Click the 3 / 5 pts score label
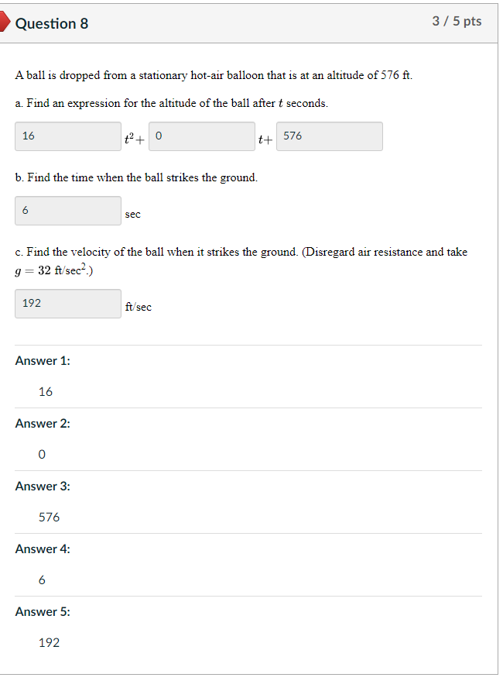Image resolution: width=503 pixels, height=681 pixels. (457, 21)
